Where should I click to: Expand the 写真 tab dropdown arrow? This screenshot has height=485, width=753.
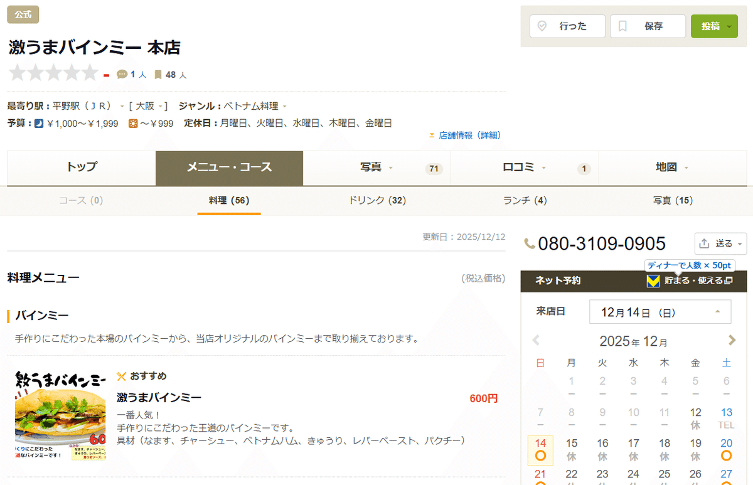[x=391, y=168]
